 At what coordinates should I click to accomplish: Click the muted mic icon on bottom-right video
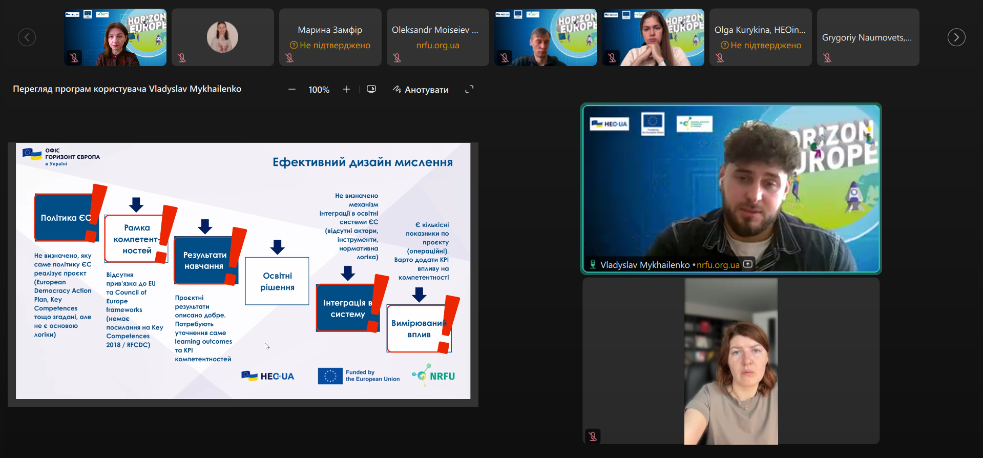click(x=593, y=436)
